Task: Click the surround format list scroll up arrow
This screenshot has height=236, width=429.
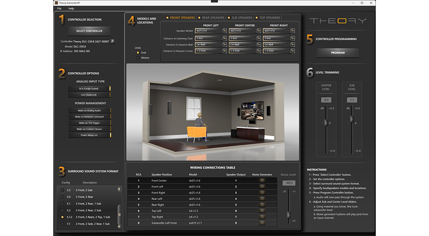Action: tap(120, 189)
